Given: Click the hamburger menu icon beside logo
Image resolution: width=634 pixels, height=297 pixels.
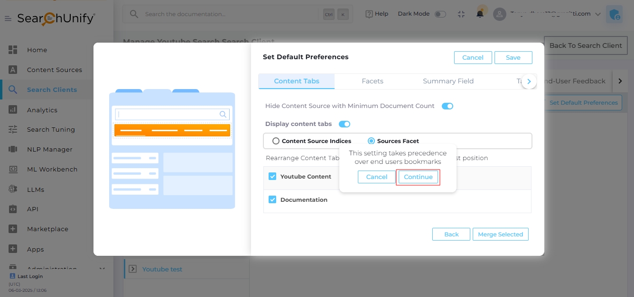Looking at the screenshot, I should pos(8,18).
